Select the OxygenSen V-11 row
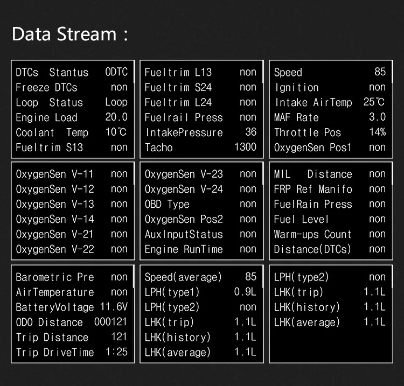The height and width of the screenshot is (386, 404). pos(72,174)
